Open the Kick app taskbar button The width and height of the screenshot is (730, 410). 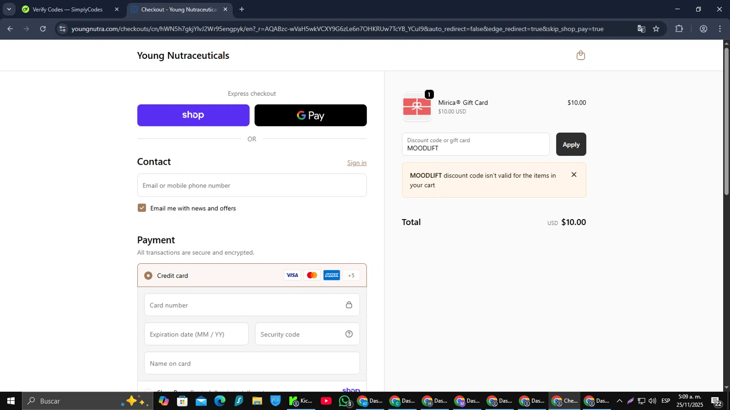coord(301,401)
